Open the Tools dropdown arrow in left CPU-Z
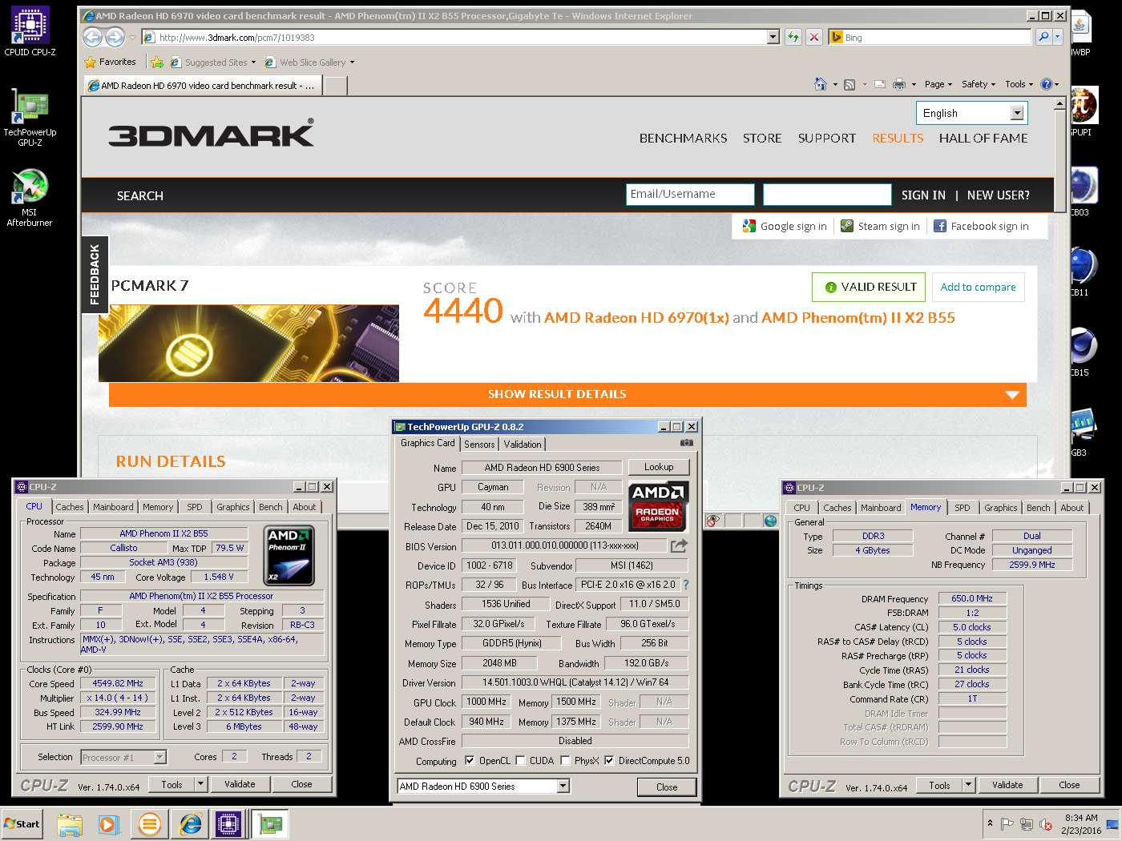This screenshot has height=841, width=1122. coord(200,784)
